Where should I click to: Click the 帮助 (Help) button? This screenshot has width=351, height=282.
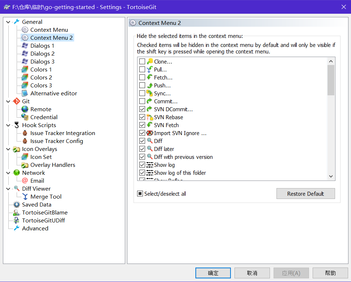click(x=330, y=273)
